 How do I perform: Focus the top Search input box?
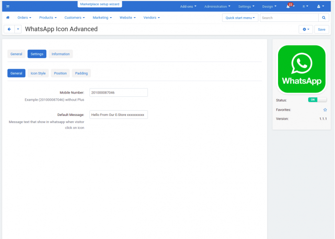point(289,18)
